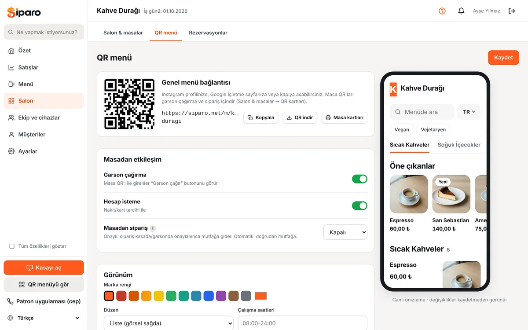Click the QR menüyü gör button
This screenshot has height=330, width=528.
pos(44,284)
